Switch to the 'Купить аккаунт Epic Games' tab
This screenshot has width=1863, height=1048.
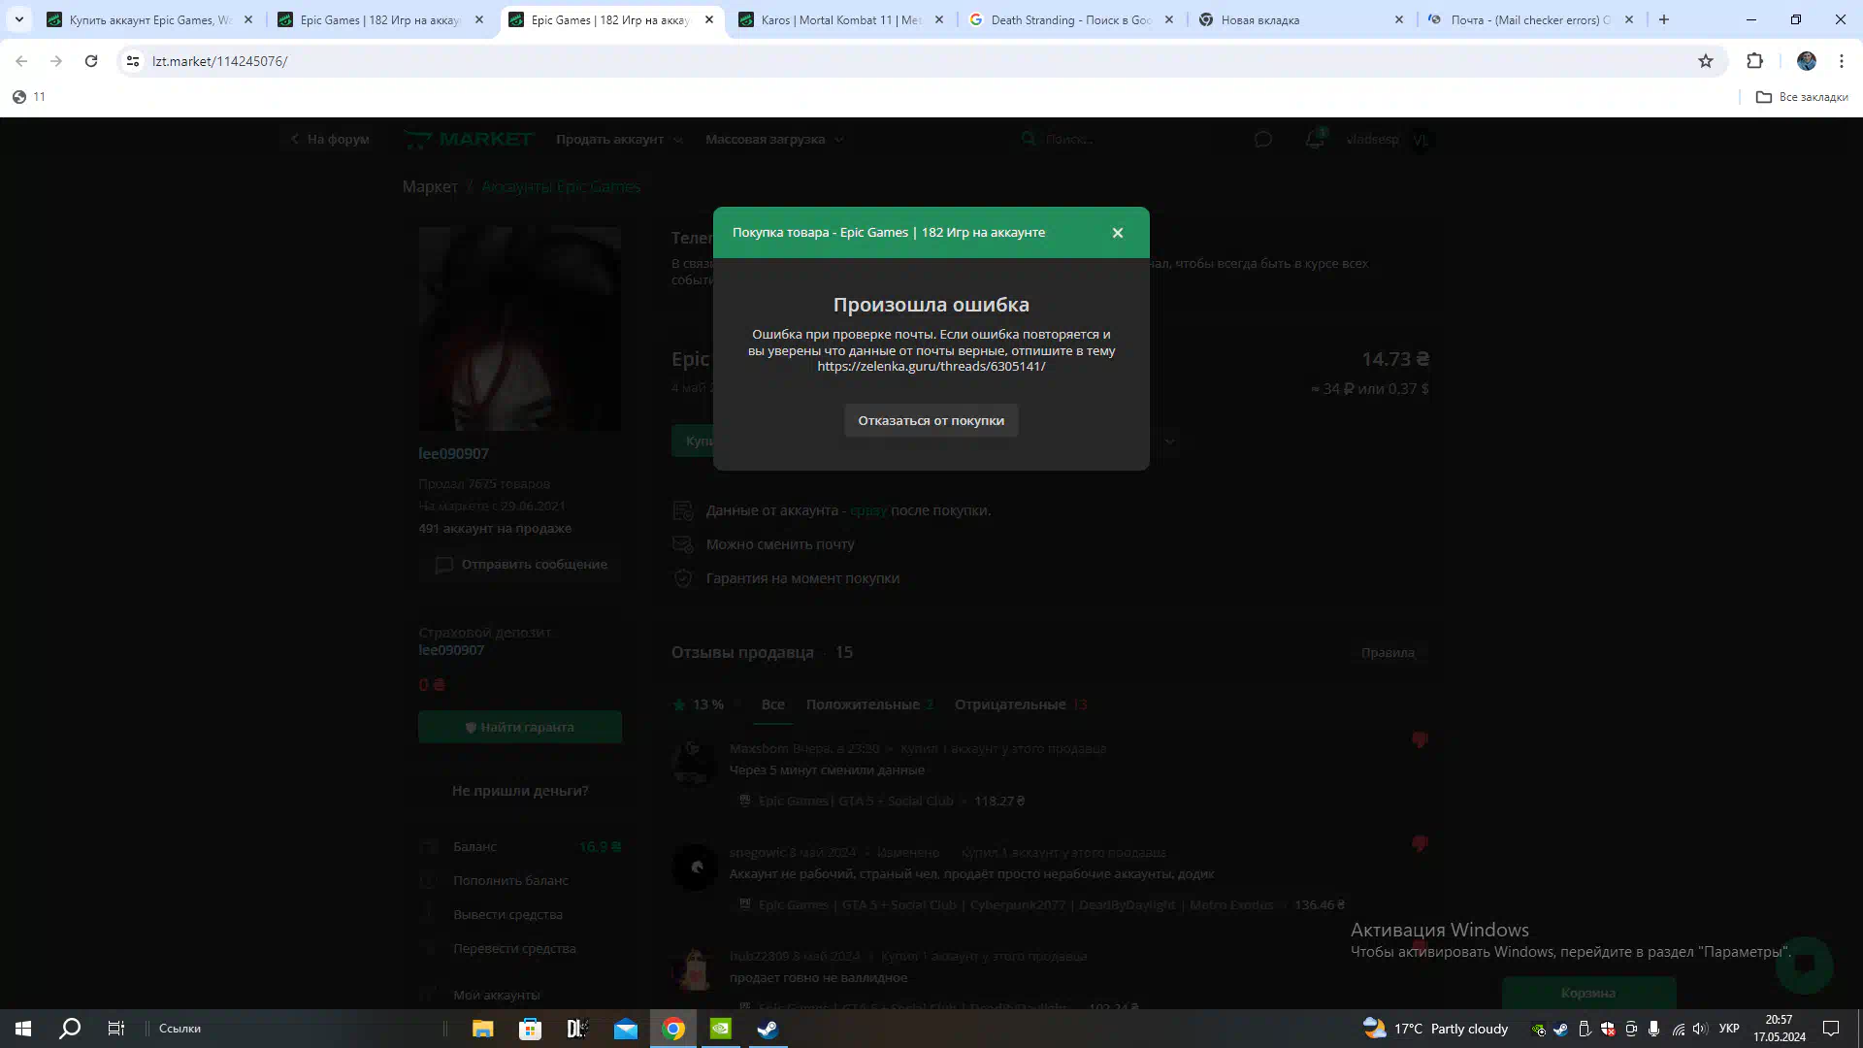150,19
